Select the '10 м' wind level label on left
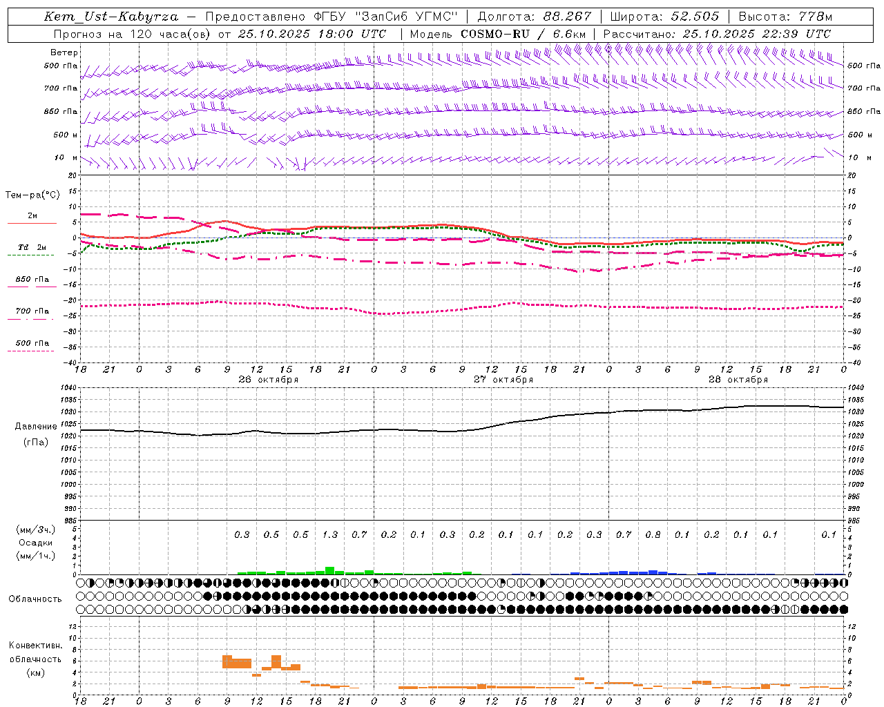The image size is (884, 707). 66,157
